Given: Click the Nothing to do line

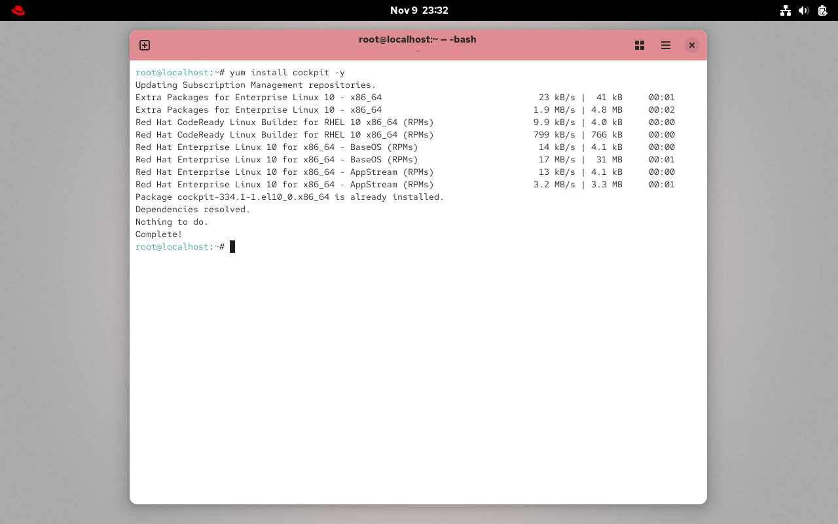Looking at the screenshot, I should [170, 221].
